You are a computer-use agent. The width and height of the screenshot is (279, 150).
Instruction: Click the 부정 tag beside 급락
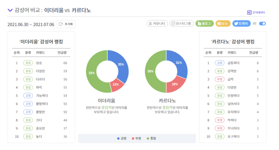(x=220, y=79)
